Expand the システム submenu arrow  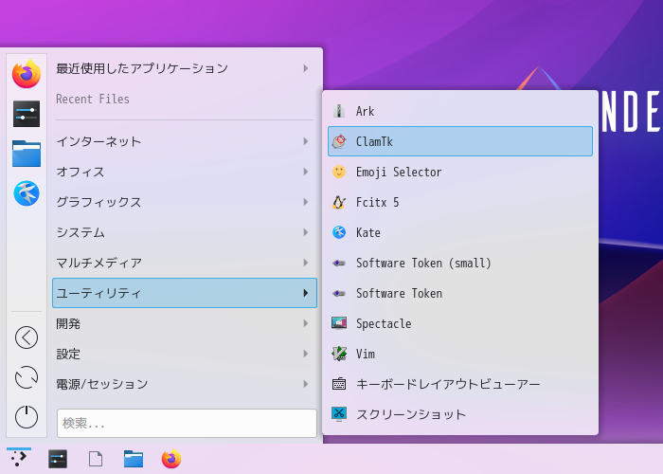[305, 232]
